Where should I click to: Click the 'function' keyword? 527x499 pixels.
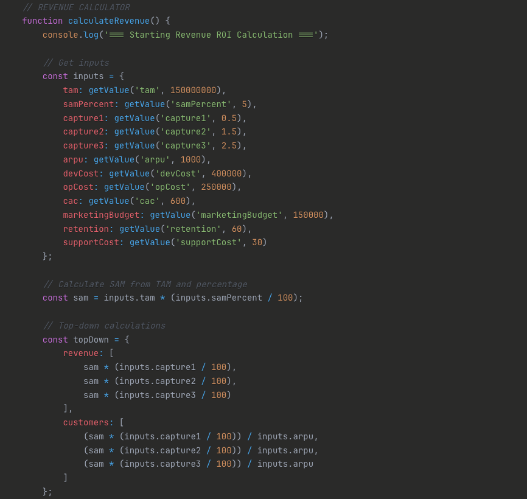43,21
